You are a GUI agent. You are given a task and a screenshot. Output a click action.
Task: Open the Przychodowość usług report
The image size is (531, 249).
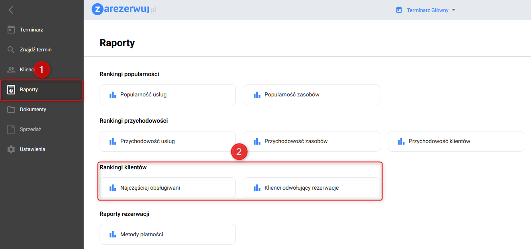click(x=167, y=141)
